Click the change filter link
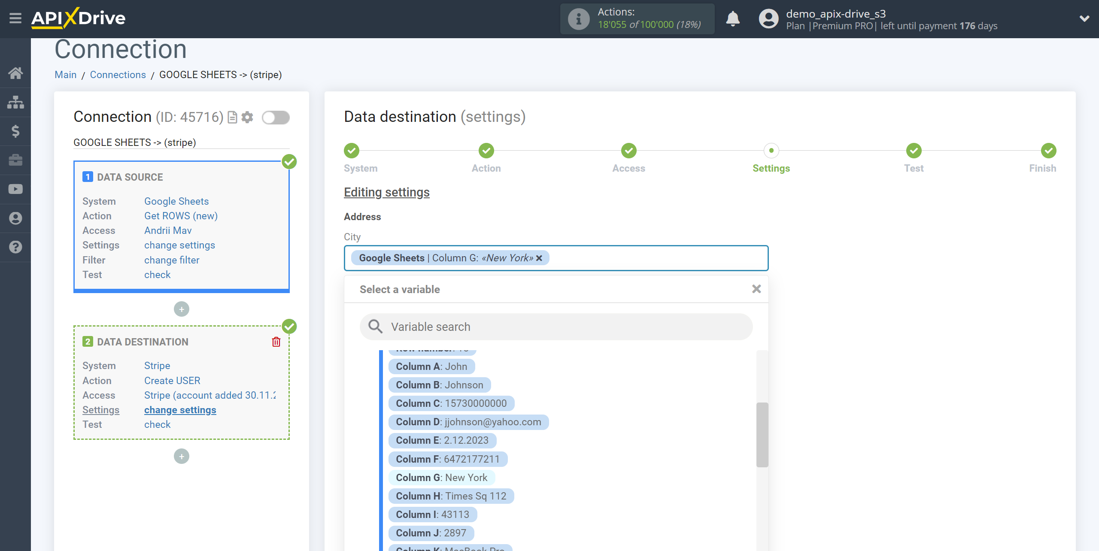 pyautogui.click(x=172, y=260)
